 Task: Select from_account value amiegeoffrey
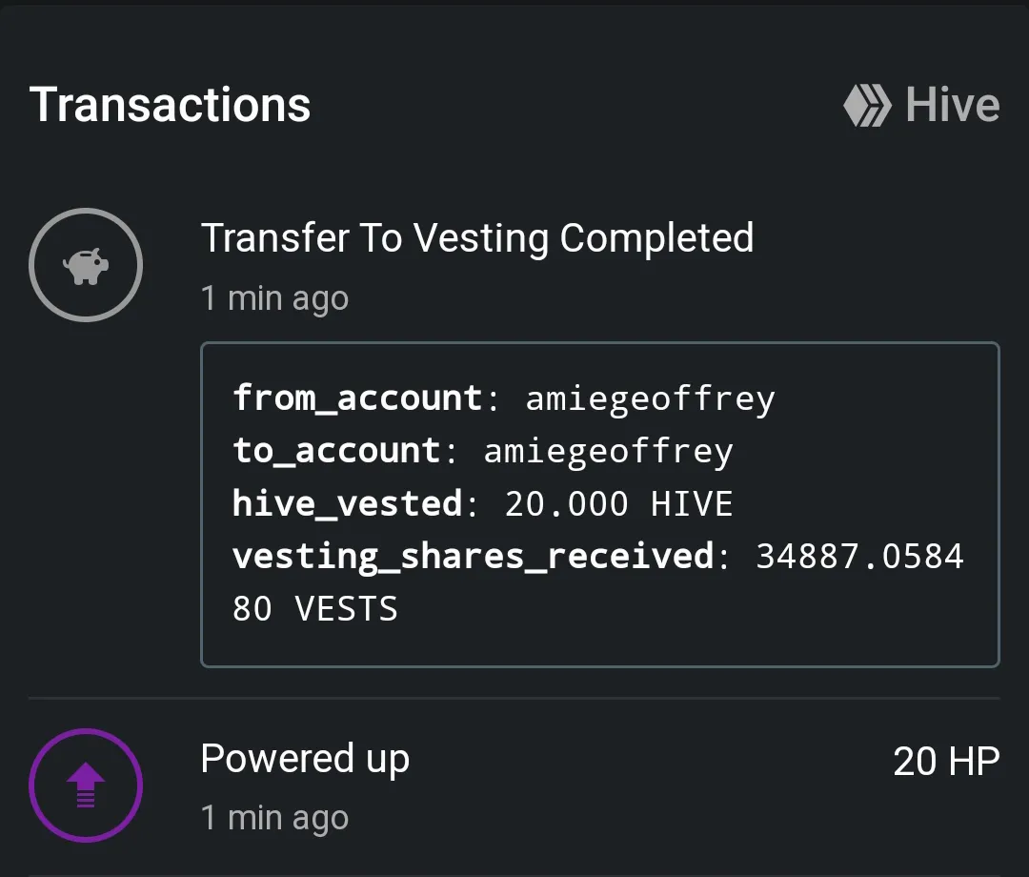(651, 399)
